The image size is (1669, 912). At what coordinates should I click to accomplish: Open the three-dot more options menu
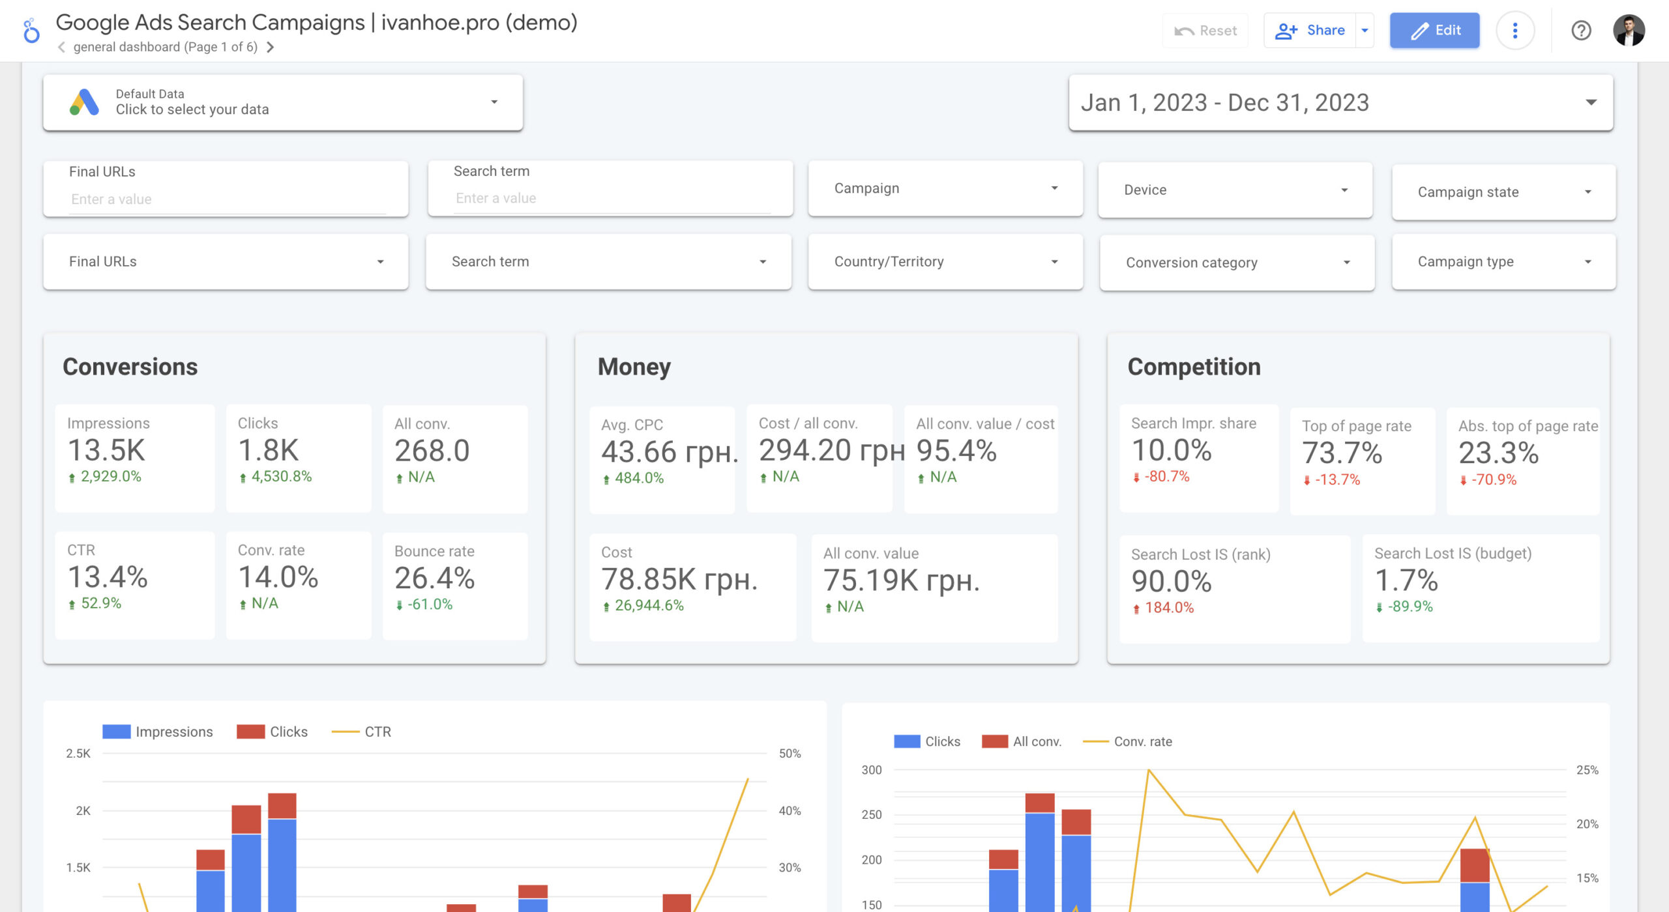pyautogui.click(x=1514, y=31)
